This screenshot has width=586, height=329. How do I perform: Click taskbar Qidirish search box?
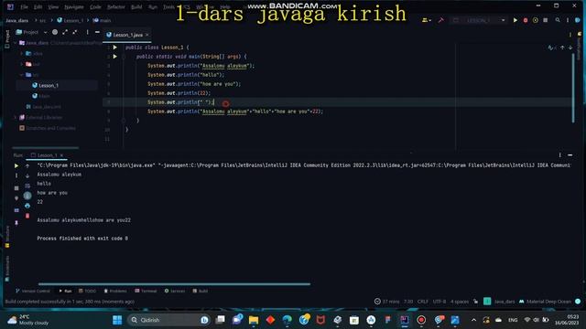click(x=168, y=320)
